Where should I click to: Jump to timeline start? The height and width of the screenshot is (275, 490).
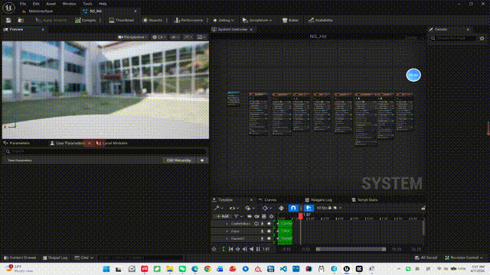click(x=230, y=249)
